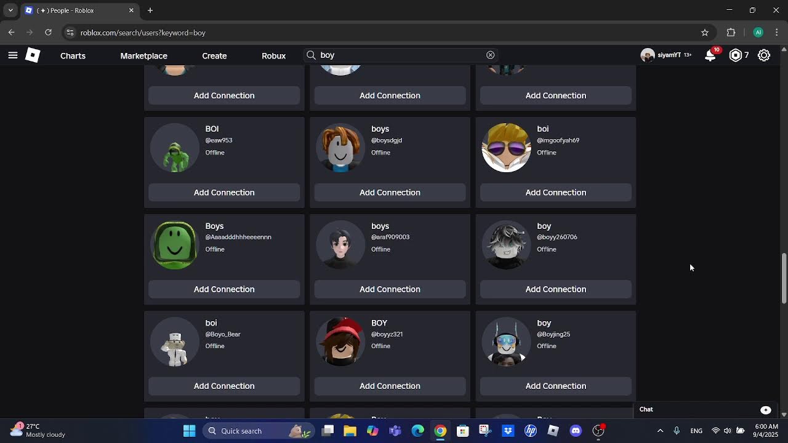Add connection for boy @boyy260706

coord(555,289)
